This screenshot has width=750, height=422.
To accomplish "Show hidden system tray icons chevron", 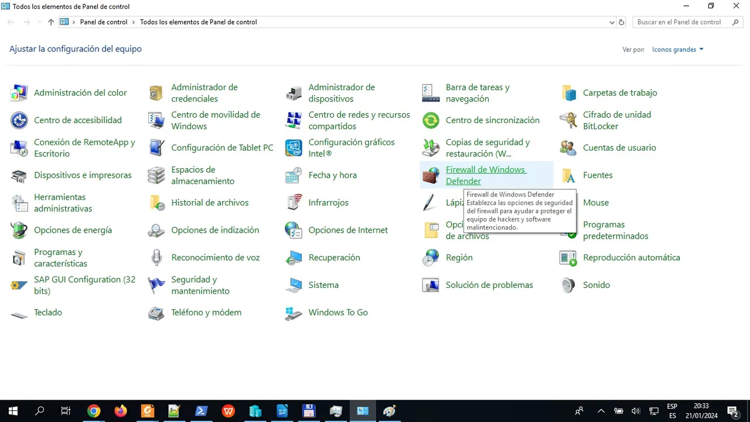I will (x=601, y=411).
